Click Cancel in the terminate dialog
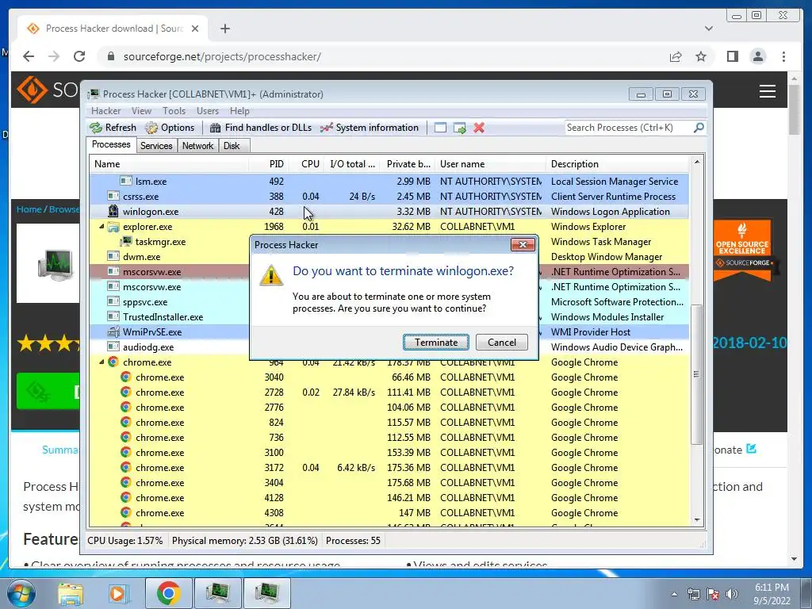 [502, 343]
